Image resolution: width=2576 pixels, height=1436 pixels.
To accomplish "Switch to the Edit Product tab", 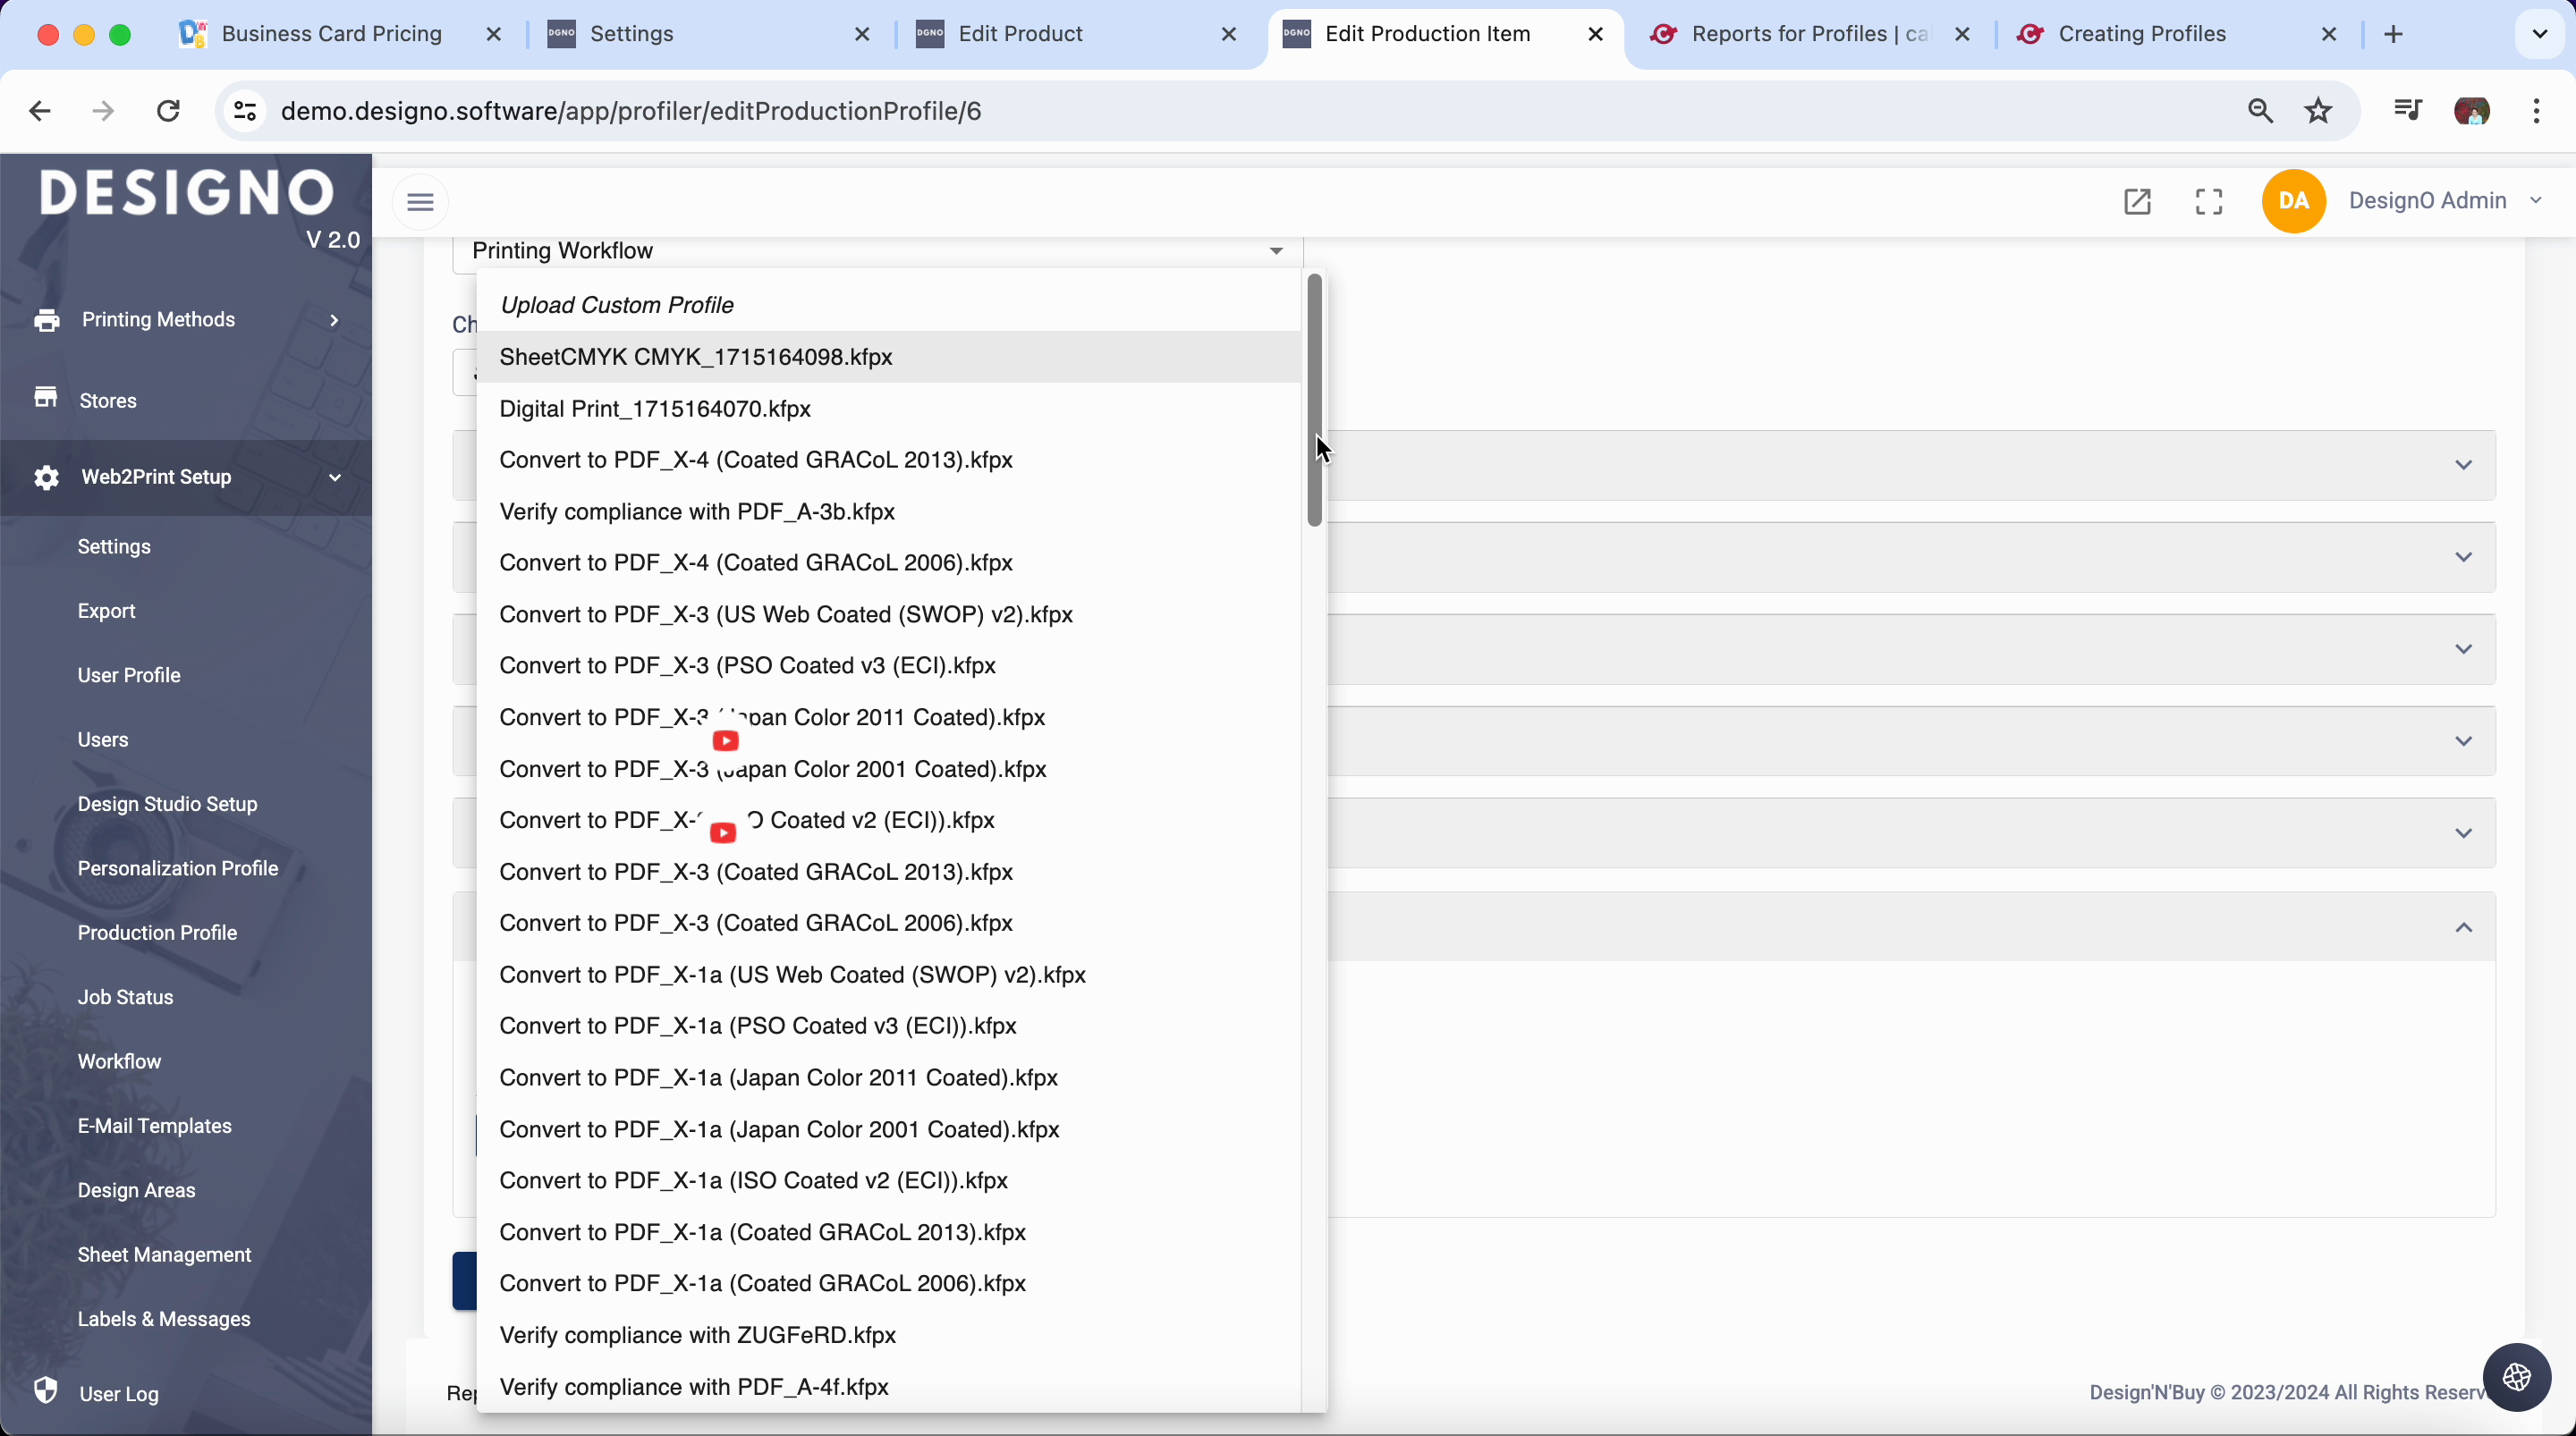I will point(1020,34).
